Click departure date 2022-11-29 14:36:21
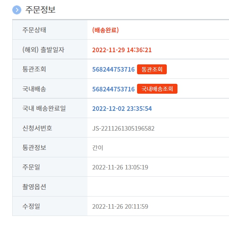This screenshot has height=227, width=229. tap(122, 50)
